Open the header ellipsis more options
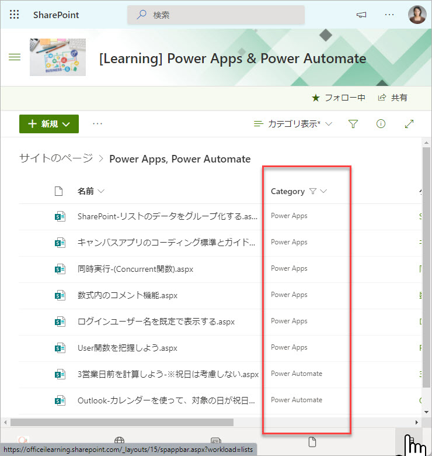The image size is (432, 456). point(389,15)
